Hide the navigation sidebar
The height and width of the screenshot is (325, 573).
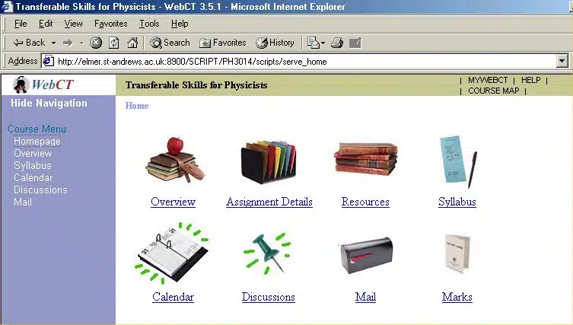click(49, 104)
